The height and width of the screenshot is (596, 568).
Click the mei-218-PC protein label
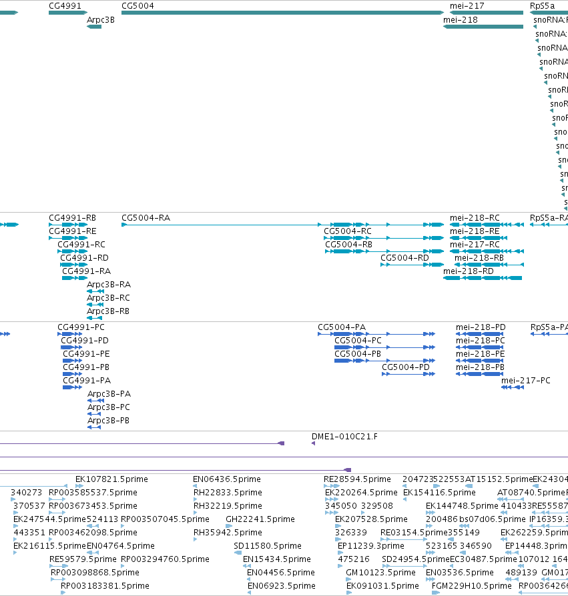click(480, 340)
